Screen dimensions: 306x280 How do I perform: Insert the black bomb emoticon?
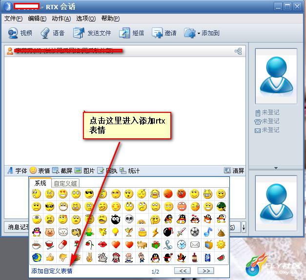pyautogui.click(x=168, y=232)
